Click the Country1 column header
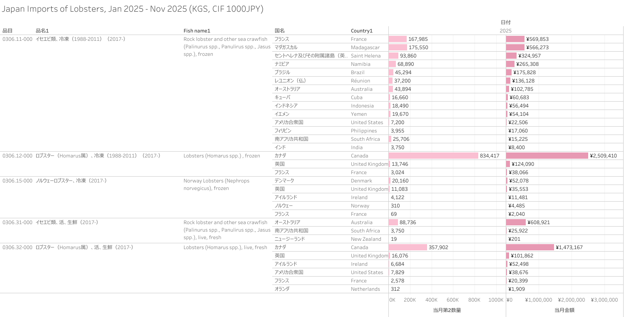This screenshot has height=317, width=624. (x=362, y=30)
